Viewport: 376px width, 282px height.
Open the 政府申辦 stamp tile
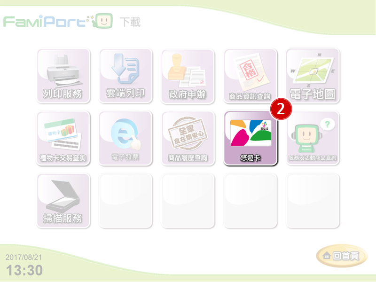coord(188,76)
